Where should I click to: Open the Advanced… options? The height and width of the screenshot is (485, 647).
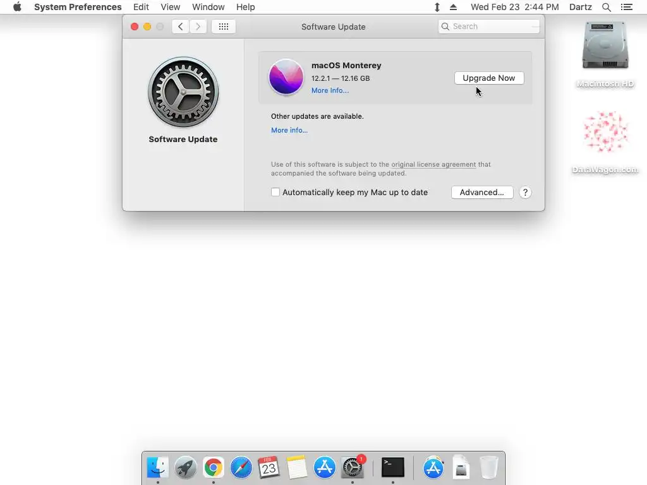(x=482, y=192)
